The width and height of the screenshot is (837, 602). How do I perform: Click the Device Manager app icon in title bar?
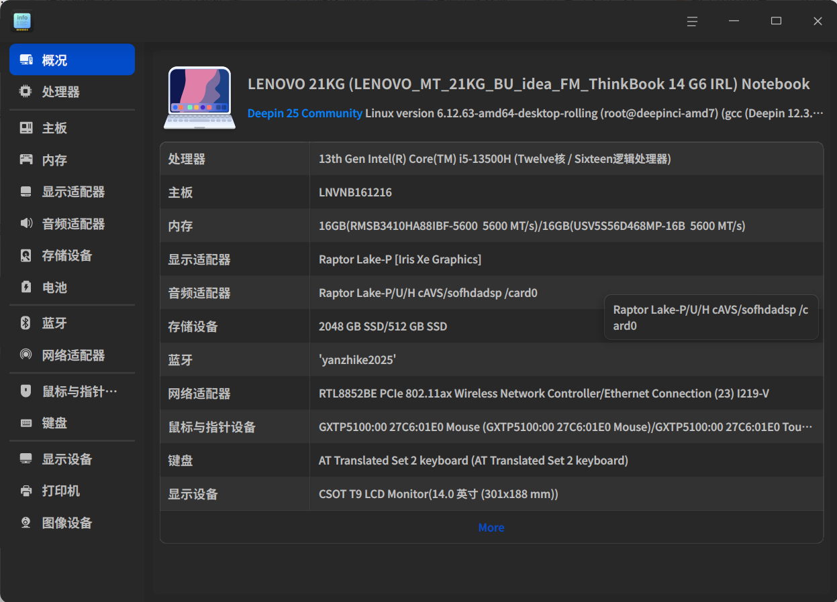(x=22, y=21)
